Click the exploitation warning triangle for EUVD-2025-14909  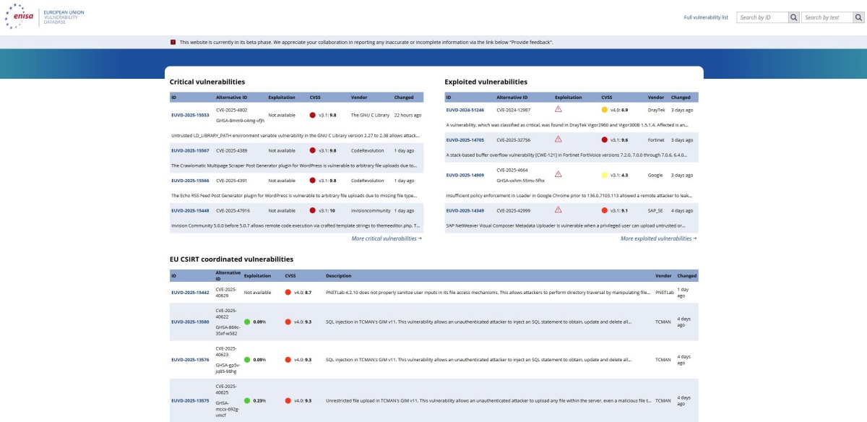(x=558, y=174)
